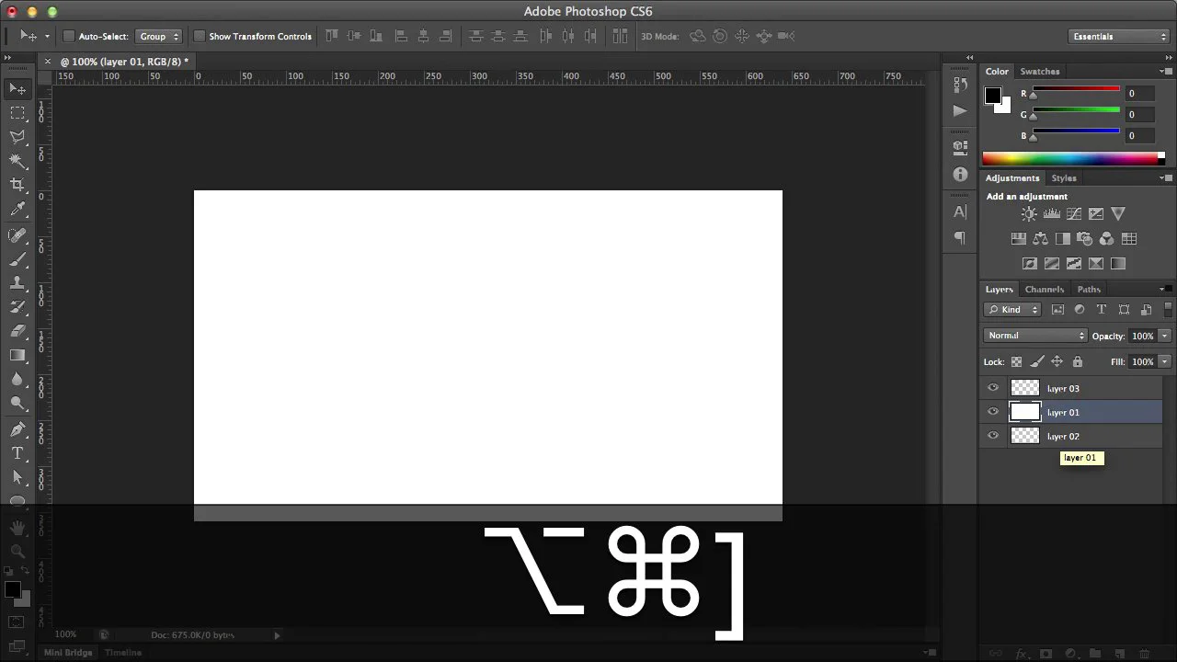Hide layer 03 using its eye icon

[x=993, y=388]
